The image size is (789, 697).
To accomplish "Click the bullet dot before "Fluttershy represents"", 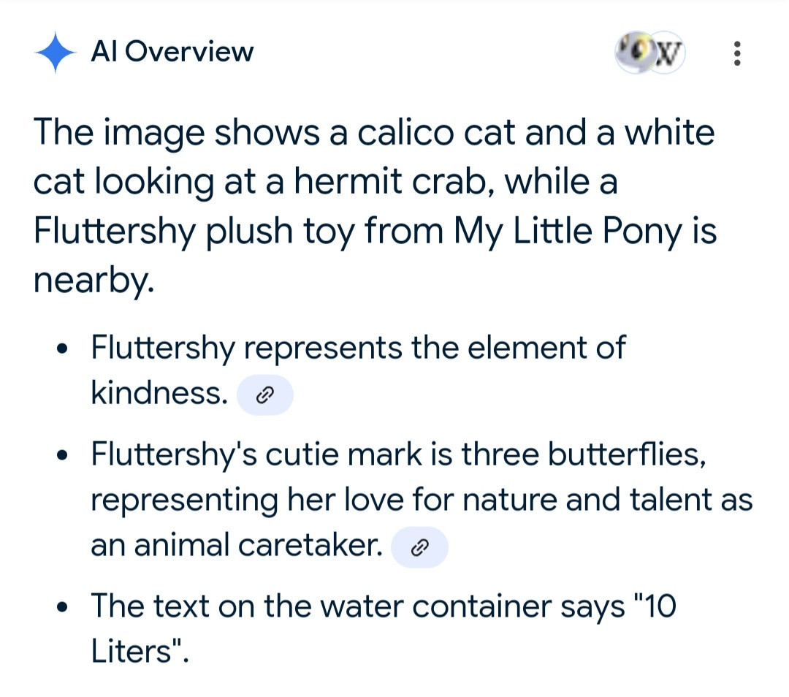I will 66,348.
